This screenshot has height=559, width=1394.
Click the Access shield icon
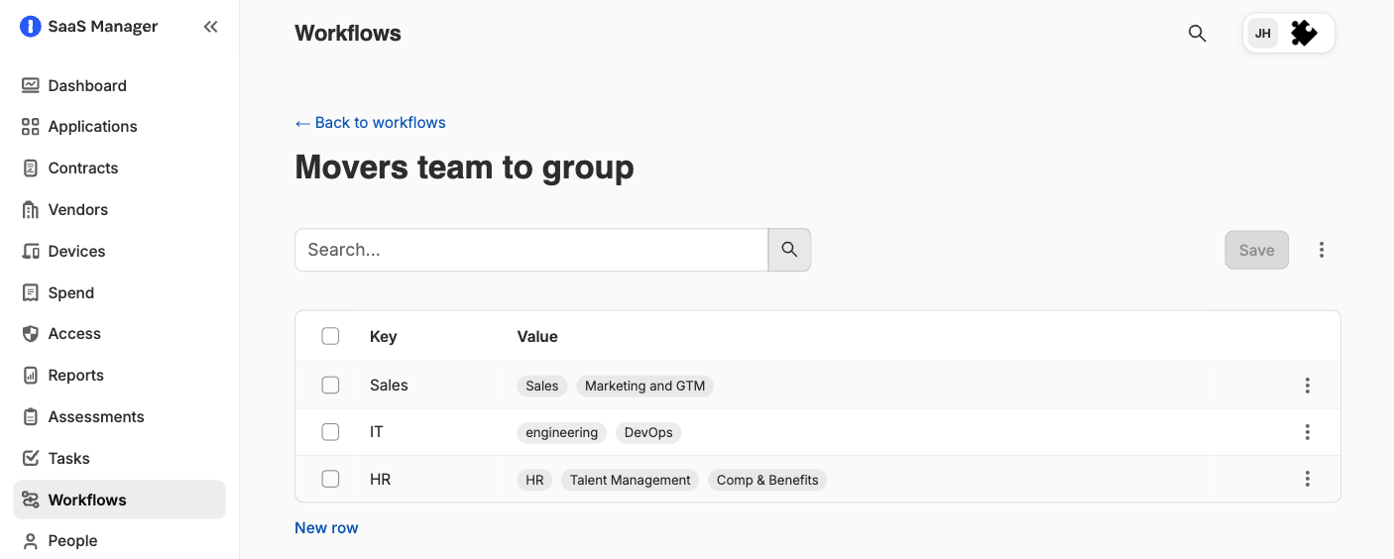[x=31, y=334]
